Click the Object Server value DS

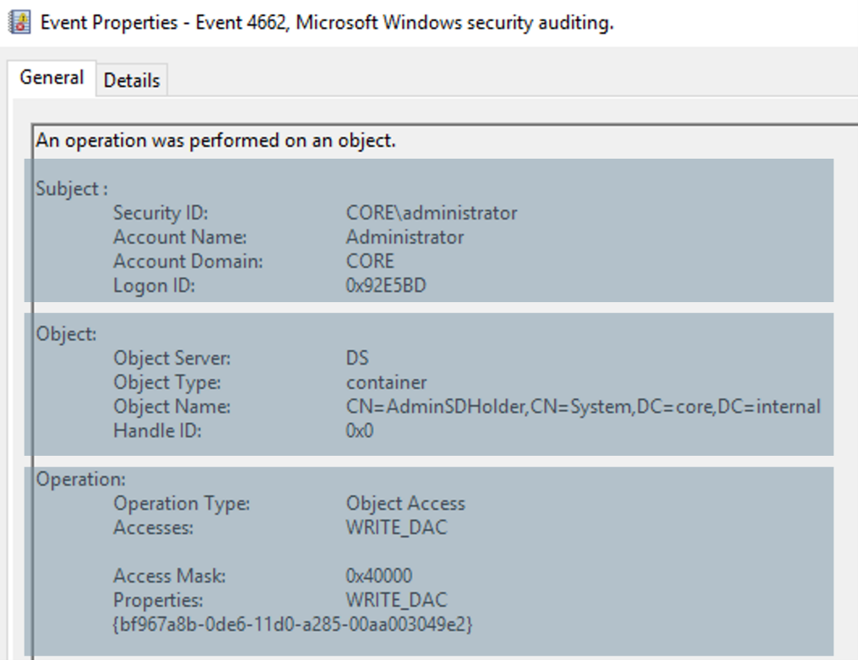(x=357, y=358)
